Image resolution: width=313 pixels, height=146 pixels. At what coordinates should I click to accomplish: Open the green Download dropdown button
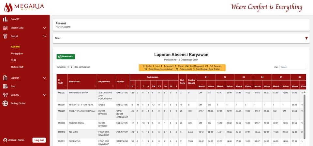coord(66,57)
